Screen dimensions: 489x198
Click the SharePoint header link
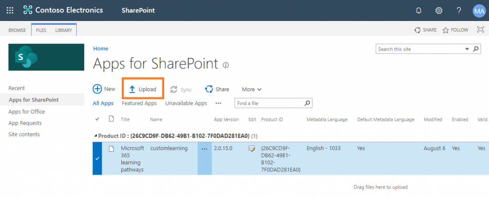[138, 10]
